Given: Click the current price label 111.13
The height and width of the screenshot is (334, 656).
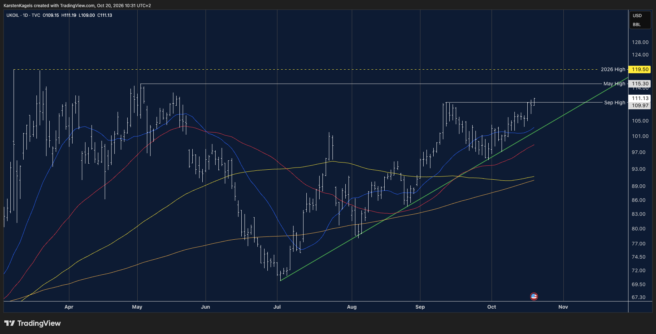Looking at the screenshot, I should pyautogui.click(x=640, y=98).
